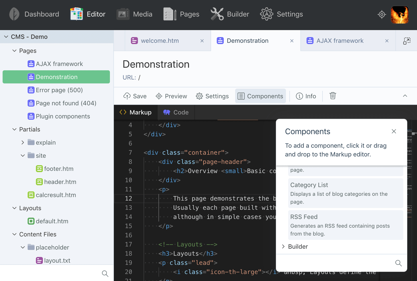The width and height of the screenshot is (417, 281).
Task: Click the sidebar search magnifier icon
Action: coord(105,274)
